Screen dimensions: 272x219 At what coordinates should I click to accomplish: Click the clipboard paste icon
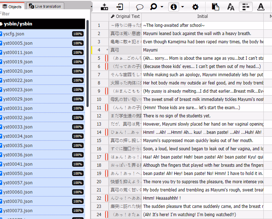click(215, 7)
